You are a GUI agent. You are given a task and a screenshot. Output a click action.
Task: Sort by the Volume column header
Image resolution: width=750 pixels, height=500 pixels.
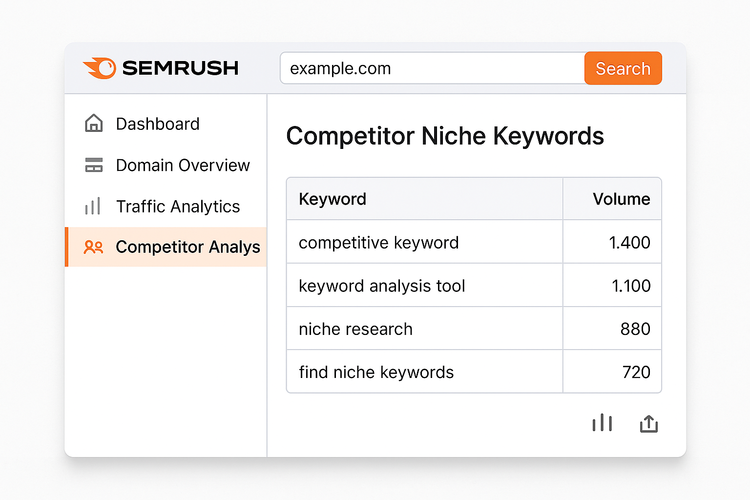tap(621, 199)
